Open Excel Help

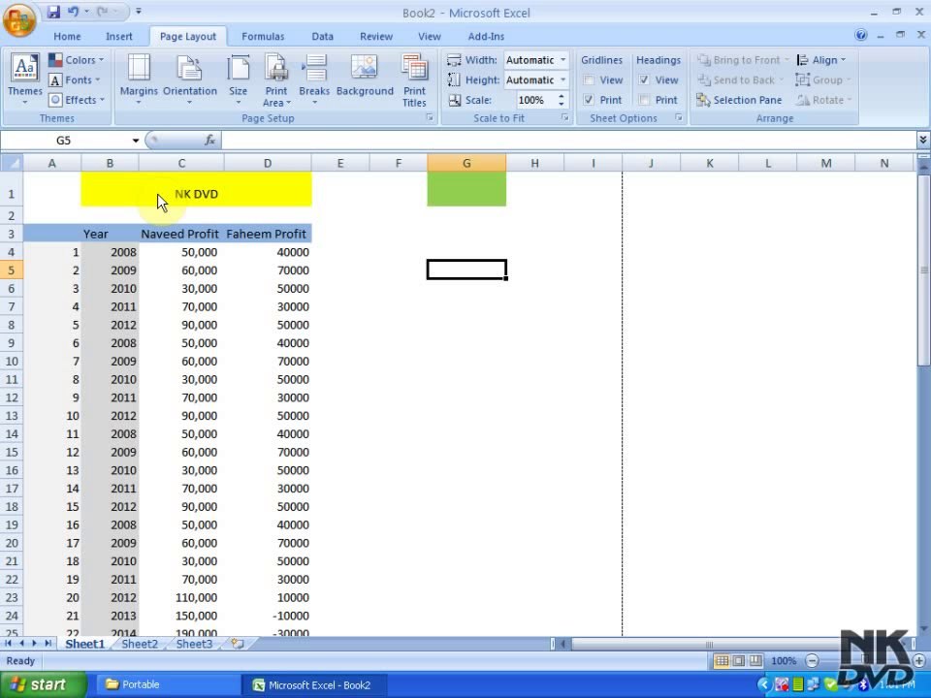tap(861, 35)
